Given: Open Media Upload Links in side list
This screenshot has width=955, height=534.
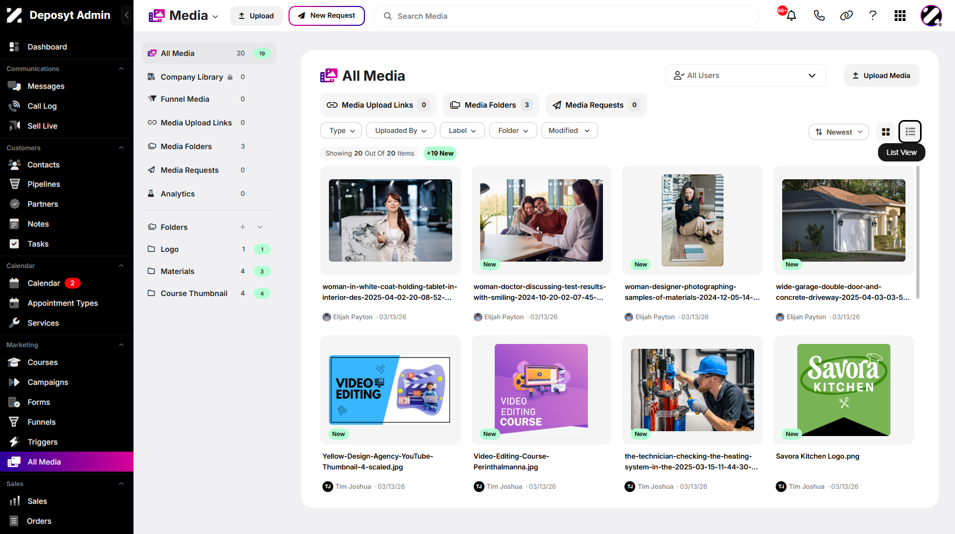Looking at the screenshot, I should coord(209,123).
